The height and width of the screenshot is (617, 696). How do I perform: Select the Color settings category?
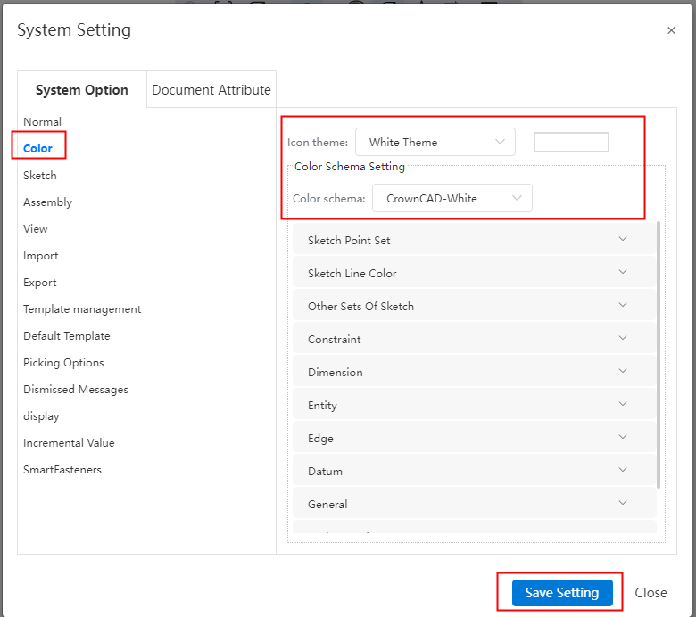(37, 148)
